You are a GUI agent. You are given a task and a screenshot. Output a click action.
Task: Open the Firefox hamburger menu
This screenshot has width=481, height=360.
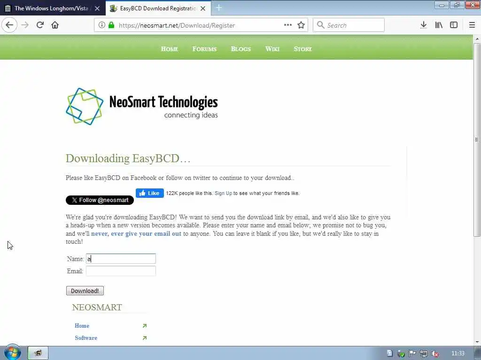pyautogui.click(x=472, y=25)
